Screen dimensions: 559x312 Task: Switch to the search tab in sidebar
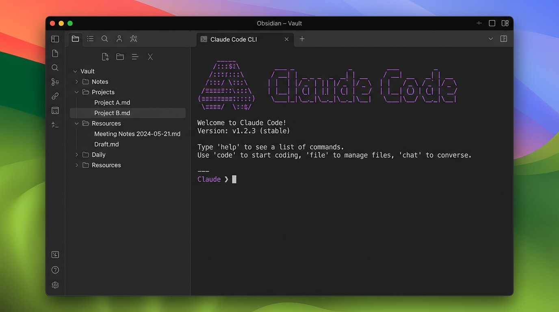tap(104, 39)
